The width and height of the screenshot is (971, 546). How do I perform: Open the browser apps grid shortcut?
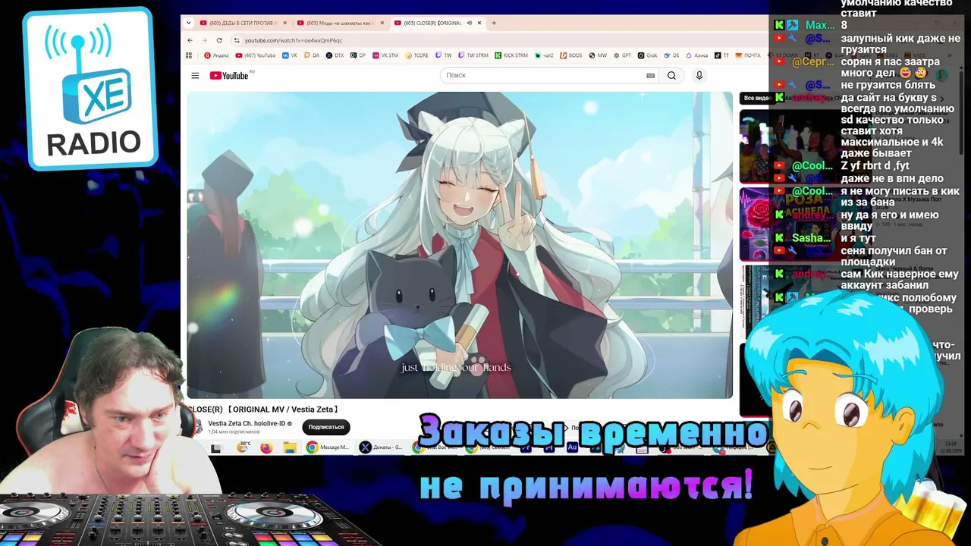click(189, 55)
